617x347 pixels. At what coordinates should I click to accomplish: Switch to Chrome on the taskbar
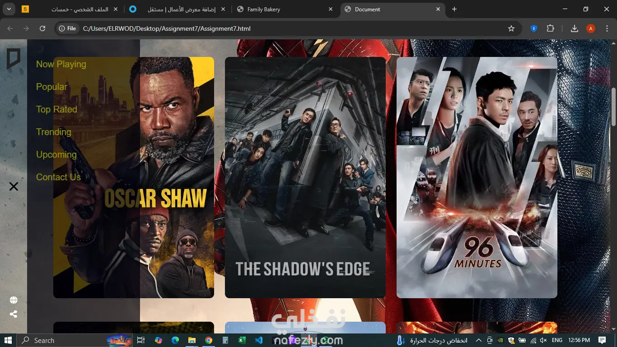(x=208, y=340)
